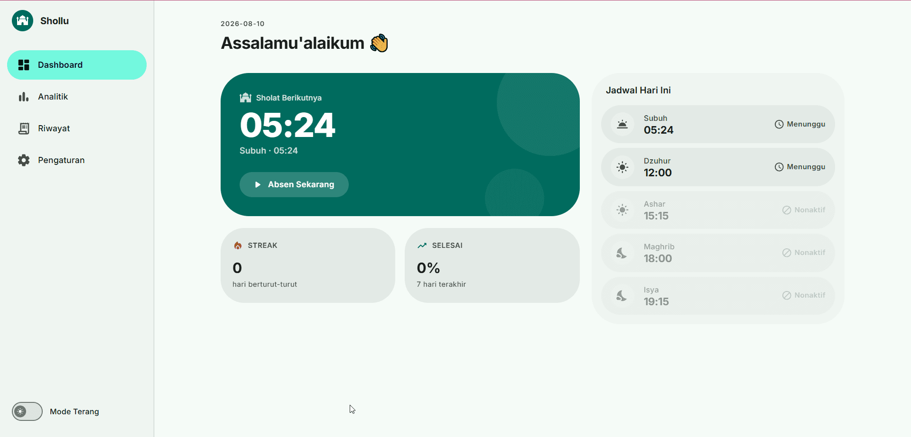Click the Maghrib moon icon

[x=623, y=253]
